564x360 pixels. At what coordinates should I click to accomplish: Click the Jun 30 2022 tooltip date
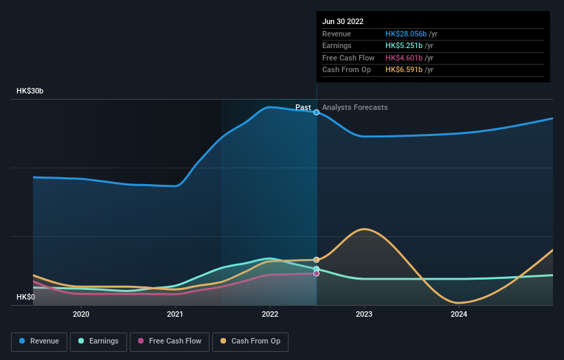(x=343, y=21)
